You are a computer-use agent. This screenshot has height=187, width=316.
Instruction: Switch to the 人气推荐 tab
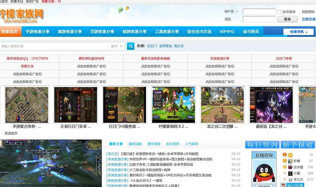click(x=191, y=144)
